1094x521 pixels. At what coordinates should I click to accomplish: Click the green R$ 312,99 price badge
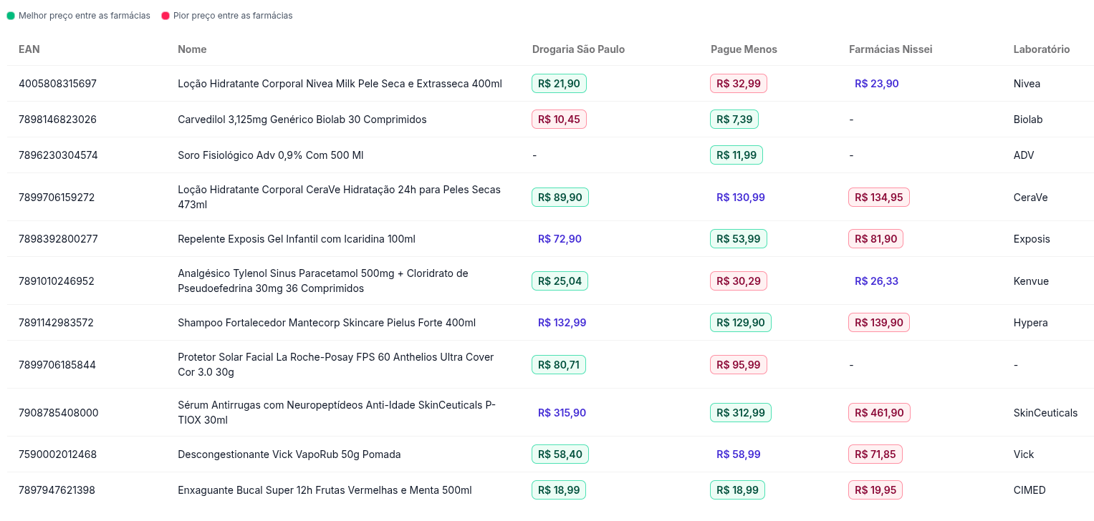tap(741, 413)
